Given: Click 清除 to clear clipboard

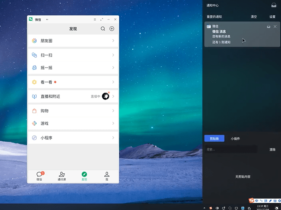Looking at the screenshot, I should pyautogui.click(x=272, y=149).
